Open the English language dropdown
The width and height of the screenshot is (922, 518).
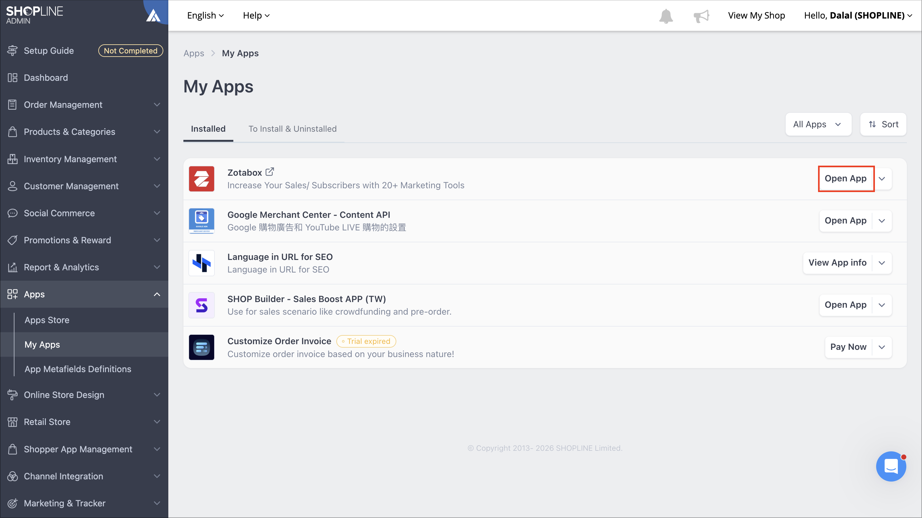click(205, 15)
